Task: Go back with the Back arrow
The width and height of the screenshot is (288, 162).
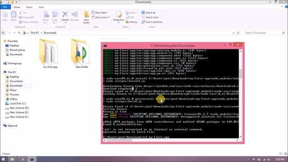Action: [x=3, y=33]
